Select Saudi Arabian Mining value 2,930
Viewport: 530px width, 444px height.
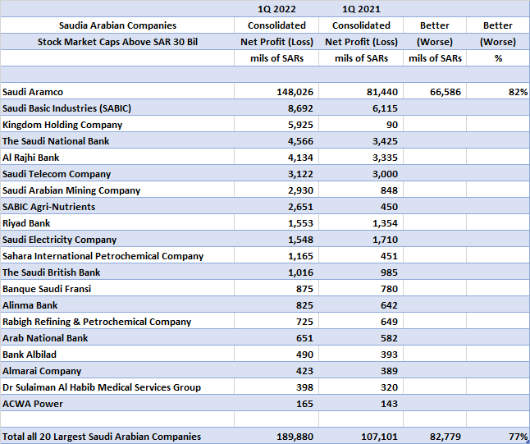276,190
